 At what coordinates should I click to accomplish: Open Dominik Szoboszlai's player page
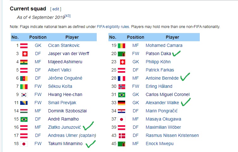[67, 111]
